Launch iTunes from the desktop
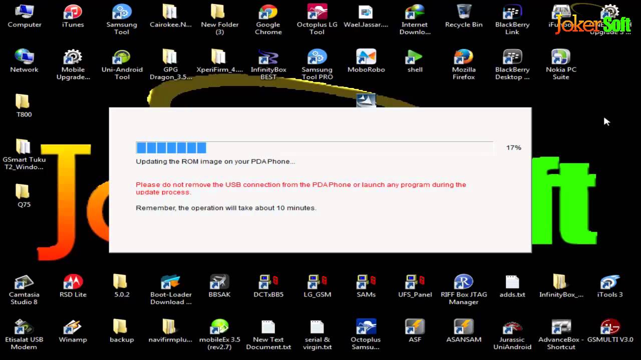Image resolution: width=641 pixels, height=360 pixels. [x=73, y=16]
